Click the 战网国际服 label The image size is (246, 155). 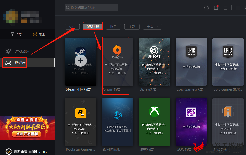point(112,149)
